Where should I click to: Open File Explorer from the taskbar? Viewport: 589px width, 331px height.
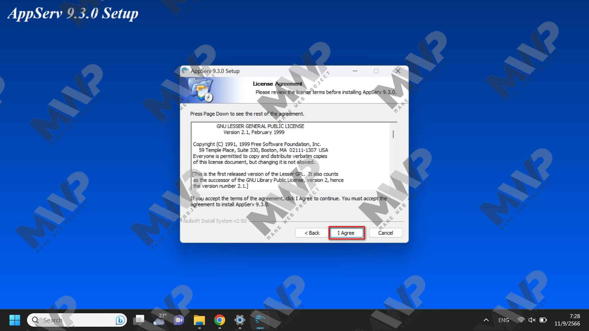[199, 320]
